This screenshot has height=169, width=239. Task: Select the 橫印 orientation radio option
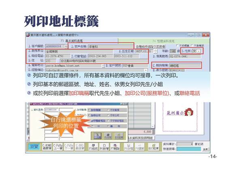(x=108, y=126)
